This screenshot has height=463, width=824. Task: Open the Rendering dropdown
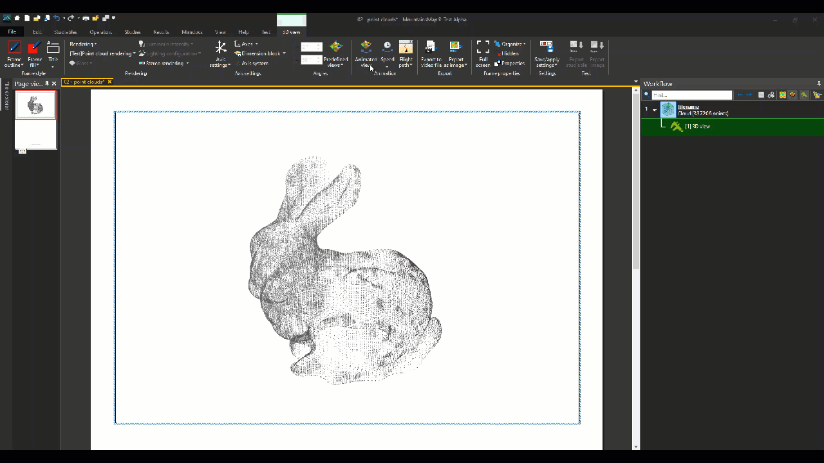click(83, 44)
